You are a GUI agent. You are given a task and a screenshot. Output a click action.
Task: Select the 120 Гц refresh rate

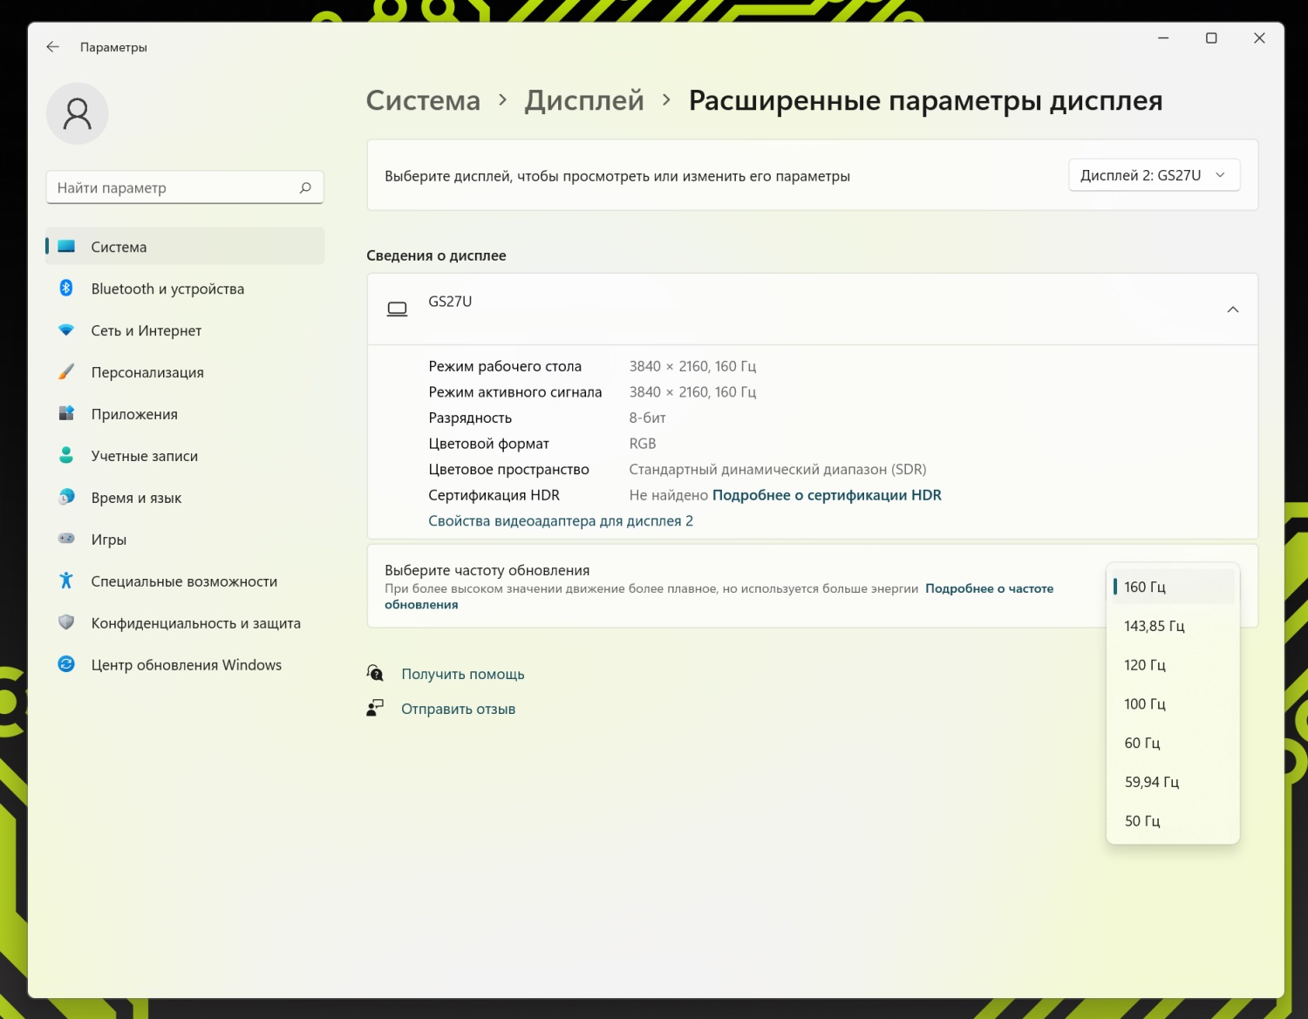click(1144, 665)
